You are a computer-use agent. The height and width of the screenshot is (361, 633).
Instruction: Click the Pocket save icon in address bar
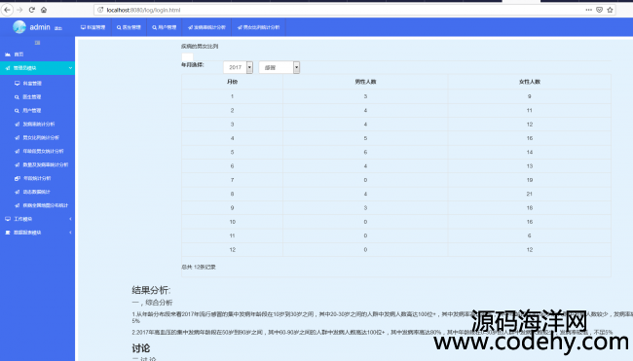point(600,10)
